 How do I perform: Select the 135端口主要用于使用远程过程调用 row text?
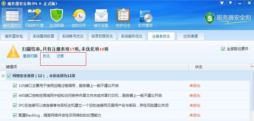tap(68, 85)
